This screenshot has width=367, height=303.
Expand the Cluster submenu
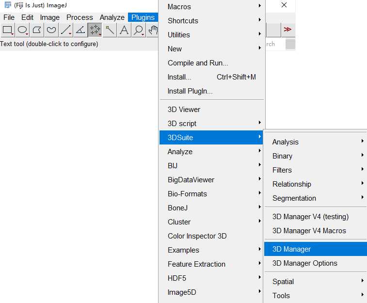(x=211, y=222)
